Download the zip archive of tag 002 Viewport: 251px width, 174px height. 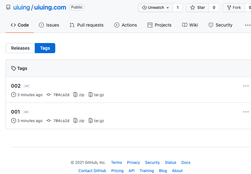coord(82,95)
